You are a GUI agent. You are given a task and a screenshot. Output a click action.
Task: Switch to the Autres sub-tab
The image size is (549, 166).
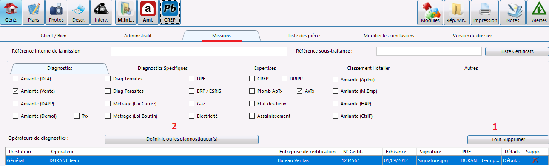(x=471, y=68)
